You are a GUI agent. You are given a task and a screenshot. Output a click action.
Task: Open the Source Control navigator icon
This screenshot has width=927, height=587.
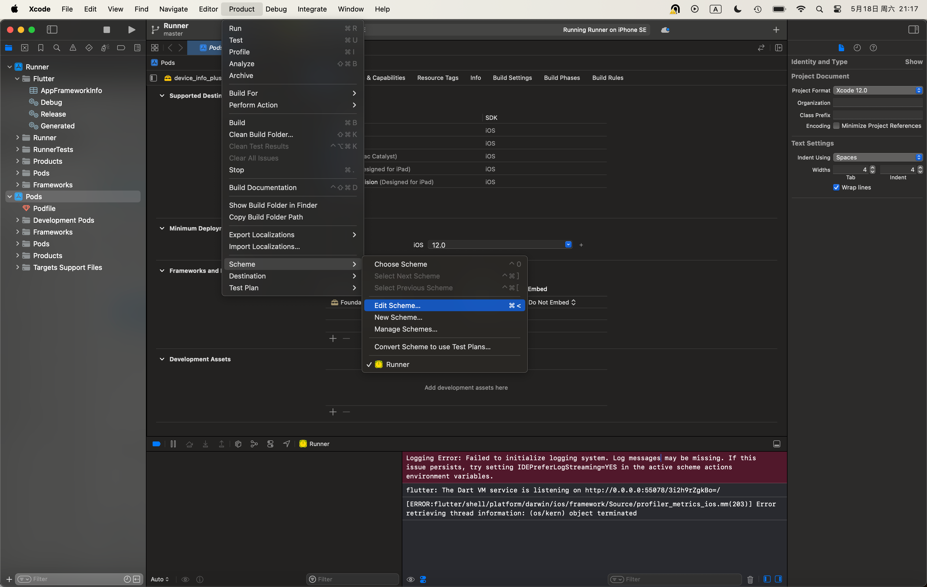click(x=25, y=48)
